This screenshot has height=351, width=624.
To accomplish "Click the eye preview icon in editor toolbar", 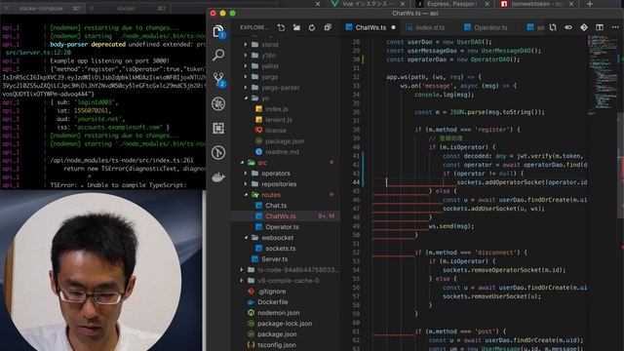I will (x=568, y=27).
